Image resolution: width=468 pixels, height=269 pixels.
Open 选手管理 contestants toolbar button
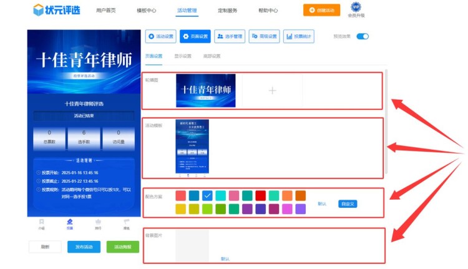[229, 36]
